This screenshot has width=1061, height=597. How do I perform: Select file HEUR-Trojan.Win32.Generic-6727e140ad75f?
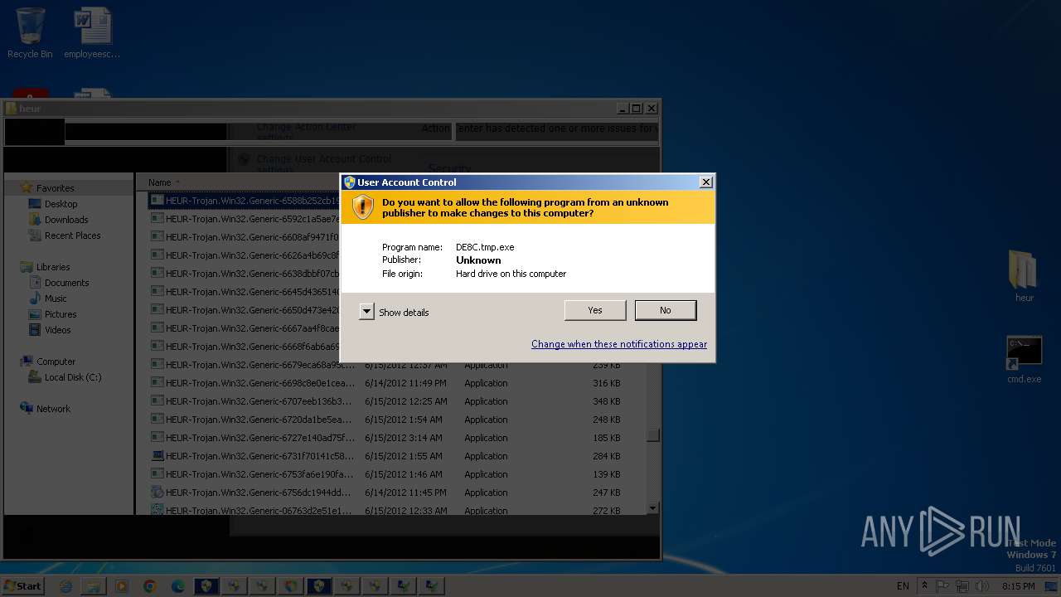(253, 438)
